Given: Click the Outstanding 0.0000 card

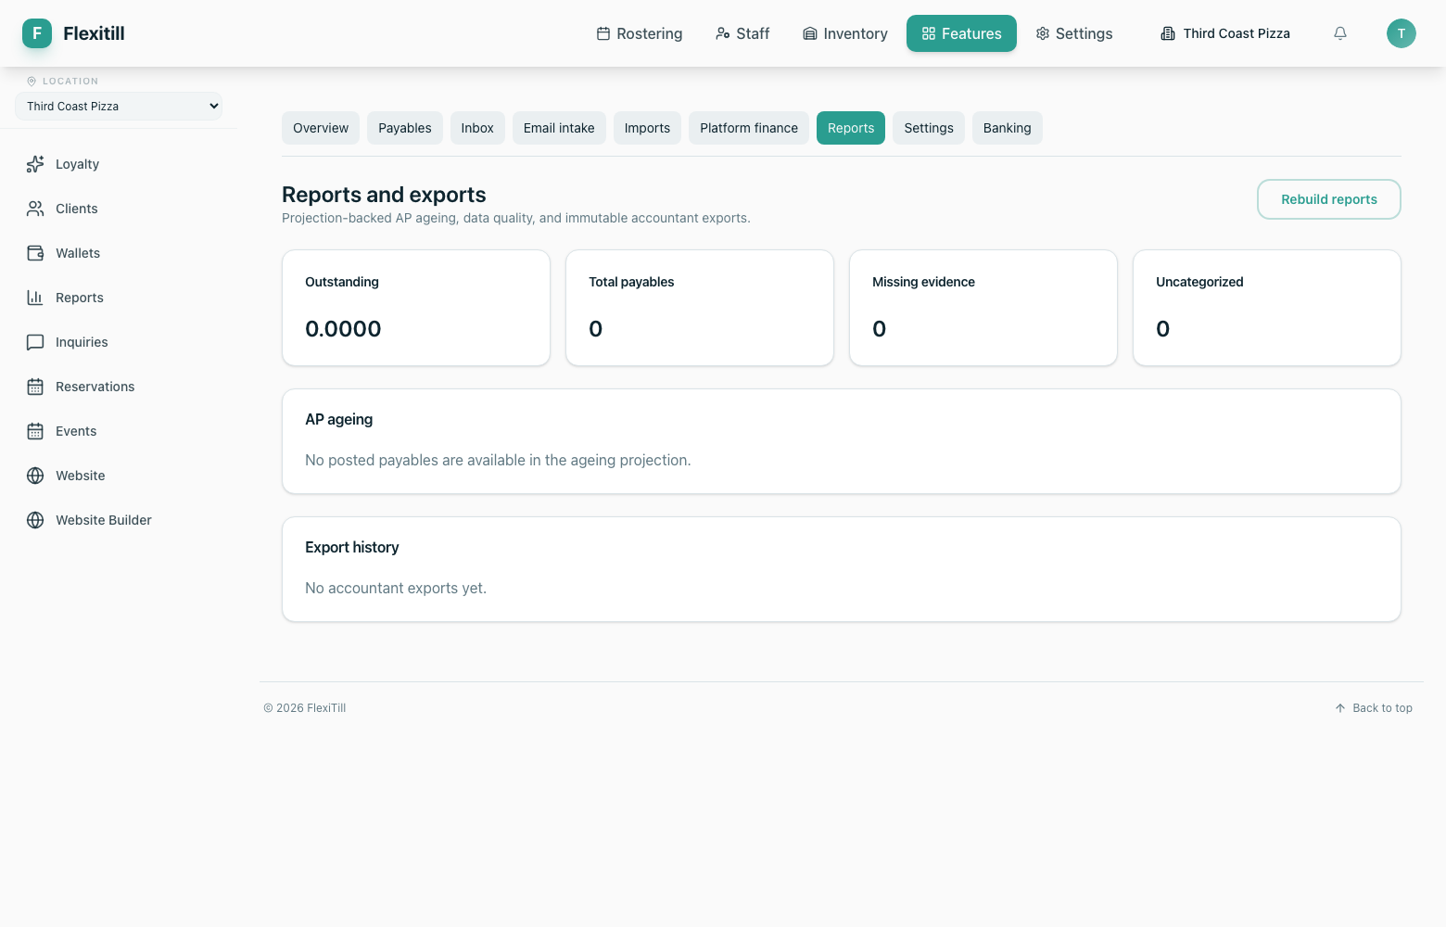Looking at the screenshot, I should [416, 308].
